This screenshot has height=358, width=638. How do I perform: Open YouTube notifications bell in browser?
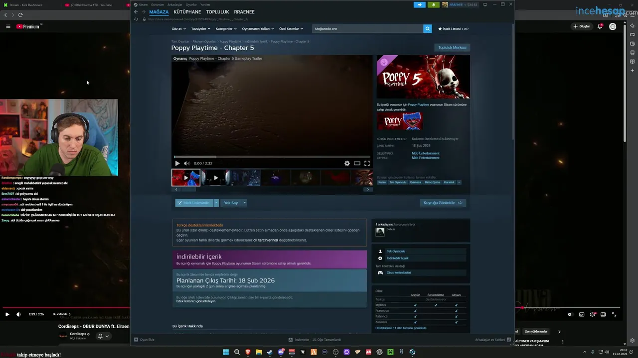[x=600, y=26]
